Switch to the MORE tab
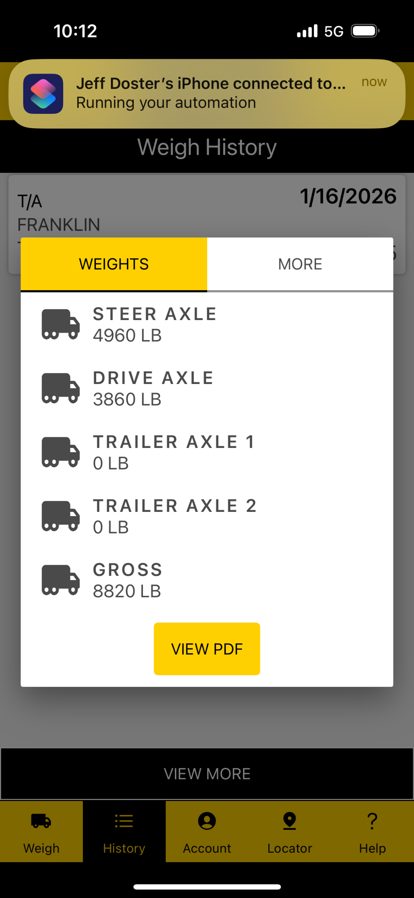This screenshot has height=898, width=414. [x=300, y=264]
